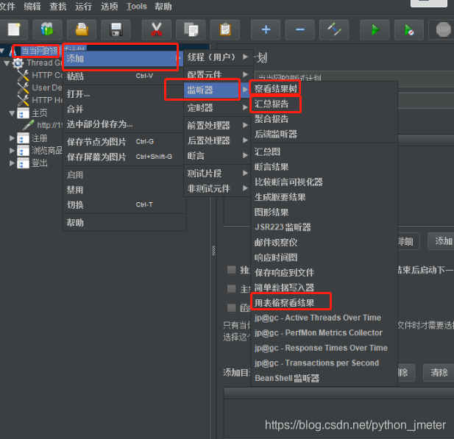
Task: Expand all nodes with plus icon
Action: (x=266, y=29)
